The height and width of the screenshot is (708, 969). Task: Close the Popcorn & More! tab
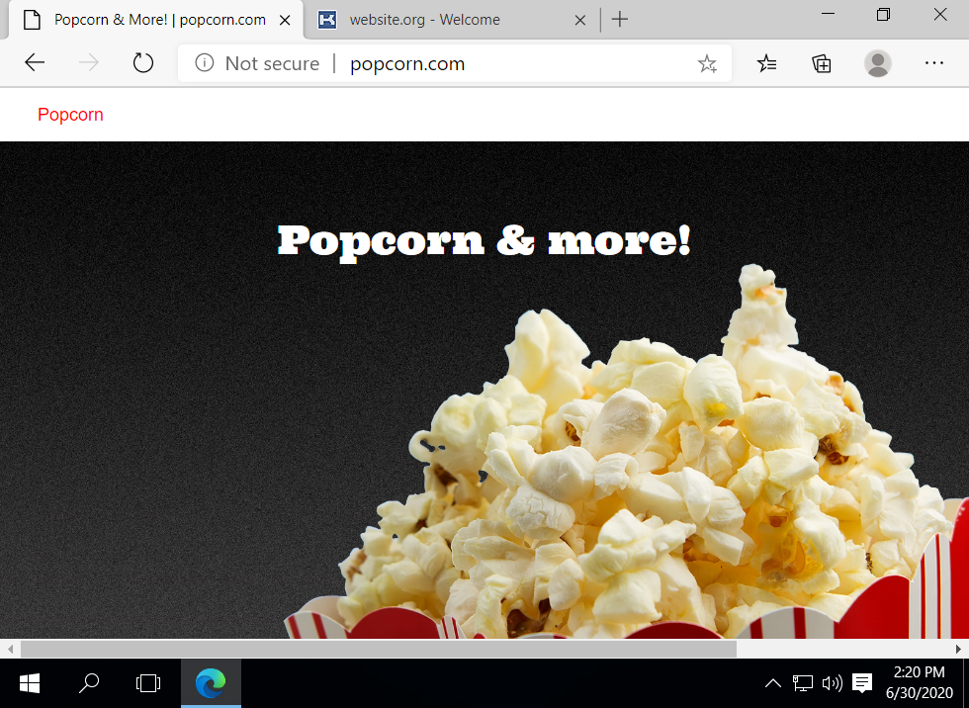[x=285, y=21]
